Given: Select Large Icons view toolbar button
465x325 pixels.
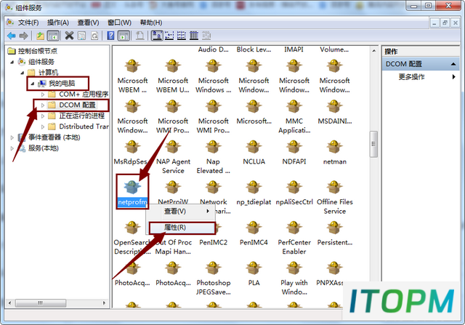Looking at the screenshot, I should [157, 36].
